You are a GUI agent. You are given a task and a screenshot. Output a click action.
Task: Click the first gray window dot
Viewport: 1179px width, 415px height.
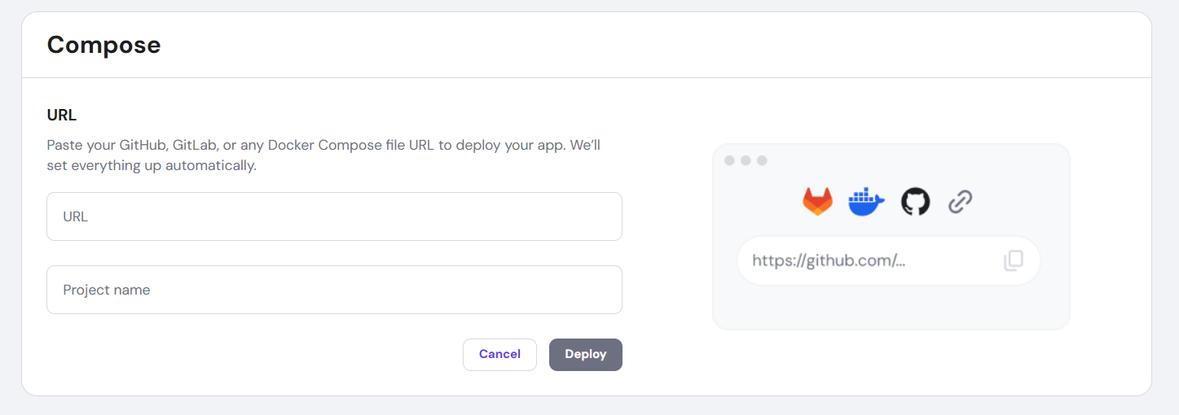729,160
